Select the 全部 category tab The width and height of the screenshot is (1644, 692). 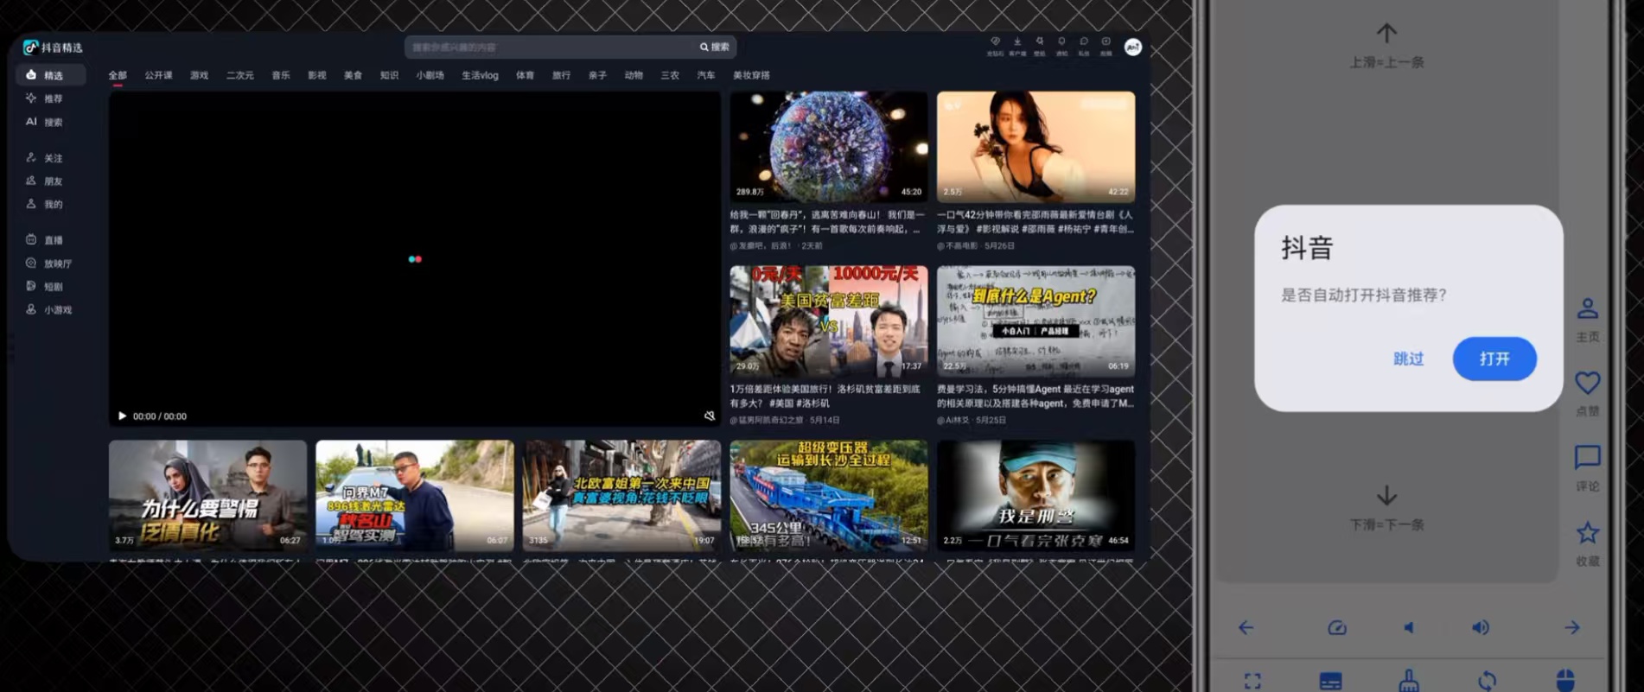(x=118, y=75)
